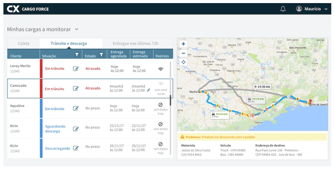Click the sem dados icon for 25/11/17 row
334x170 pixels.
[x=161, y=144]
